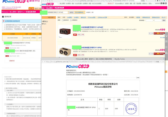Click back arrow in search window toolbar
The width and height of the screenshot is (168, 117).
pyautogui.click(x=43, y=1)
